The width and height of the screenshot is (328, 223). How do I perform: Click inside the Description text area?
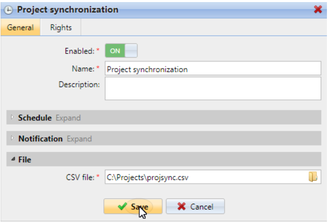213,88
